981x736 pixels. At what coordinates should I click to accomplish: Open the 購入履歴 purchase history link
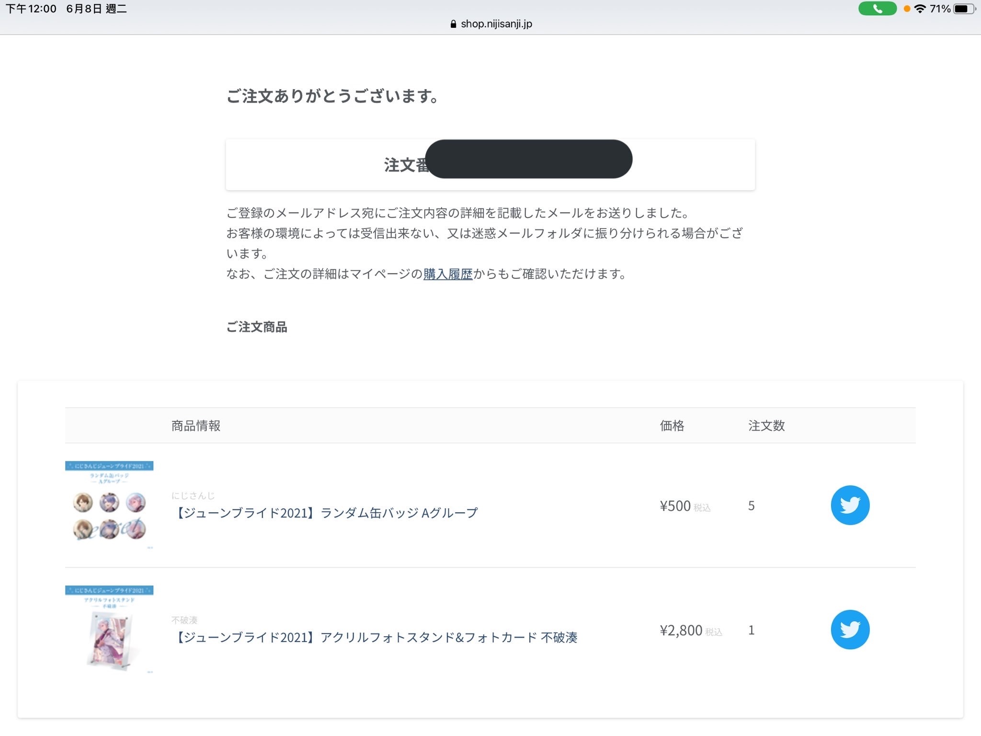pyautogui.click(x=448, y=274)
